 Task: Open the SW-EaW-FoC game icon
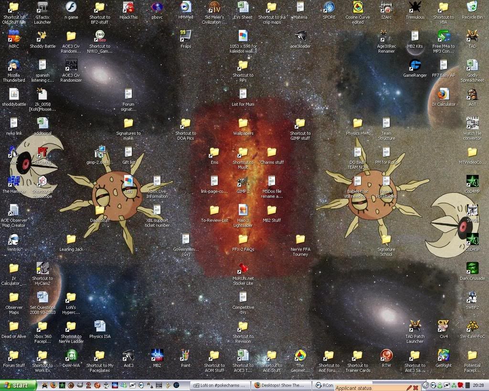[472, 326]
